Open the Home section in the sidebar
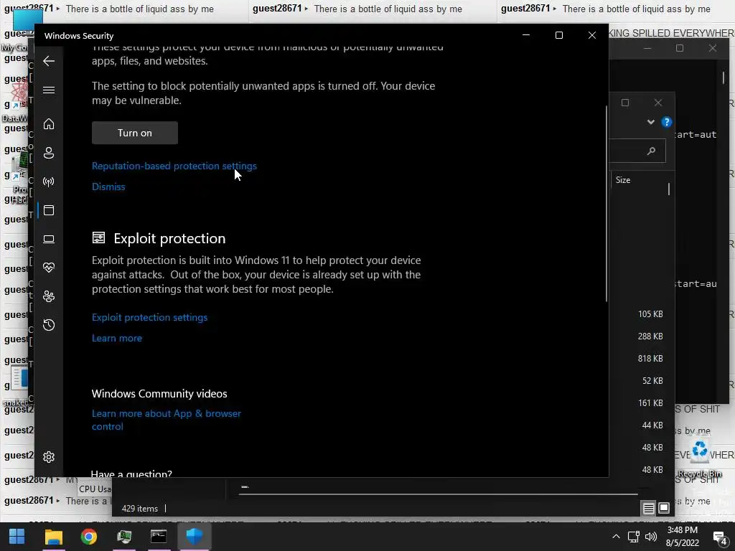 [x=49, y=123]
